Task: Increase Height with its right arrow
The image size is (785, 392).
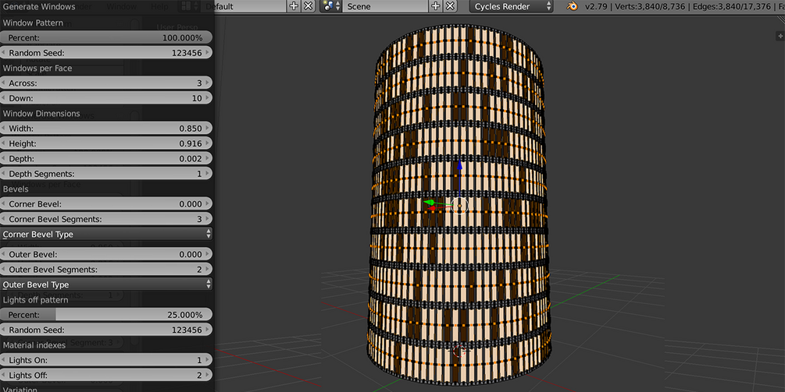Action: pos(208,143)
